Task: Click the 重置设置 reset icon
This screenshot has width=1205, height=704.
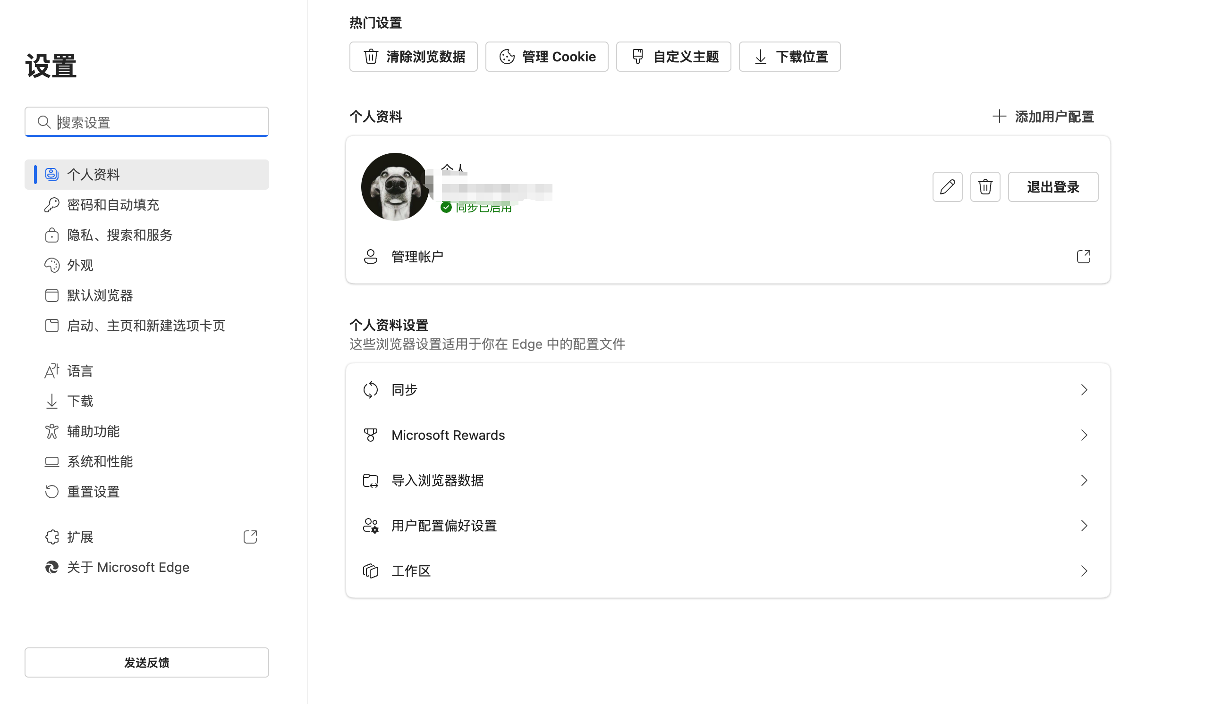Action: click(x=51, y=492)
